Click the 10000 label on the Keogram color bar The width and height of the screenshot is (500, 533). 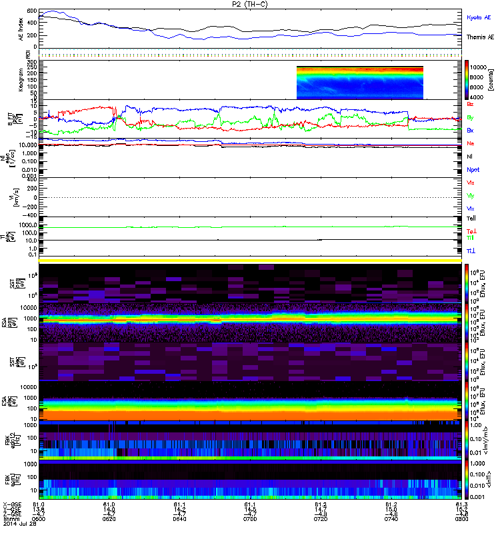pos(478,67)
